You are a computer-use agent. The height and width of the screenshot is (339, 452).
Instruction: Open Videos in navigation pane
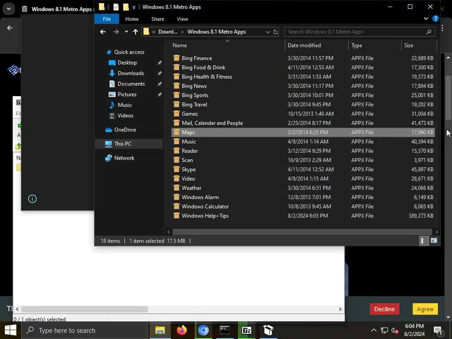pos(125,116)
